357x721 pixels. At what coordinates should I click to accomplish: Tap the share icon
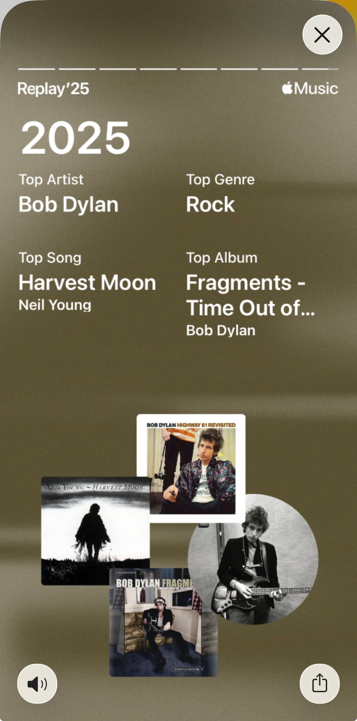[319, 684]
